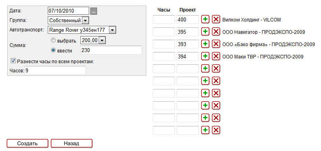Click the plus icon for ООО Маки ТВР
The image size is (321, 151).
tap(205, 56)
